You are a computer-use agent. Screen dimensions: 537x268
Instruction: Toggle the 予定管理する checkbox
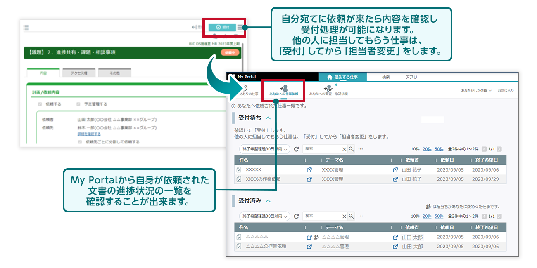click(x=77, y=104)
